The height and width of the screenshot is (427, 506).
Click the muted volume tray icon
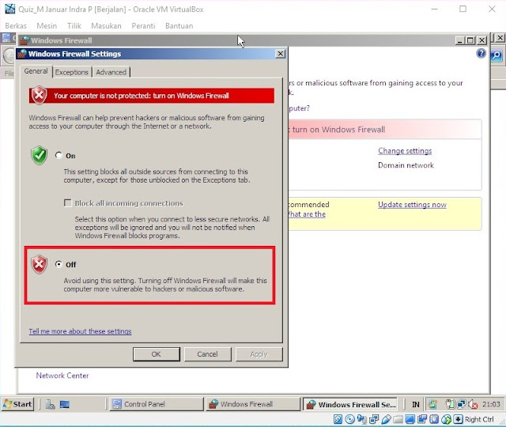473,404
